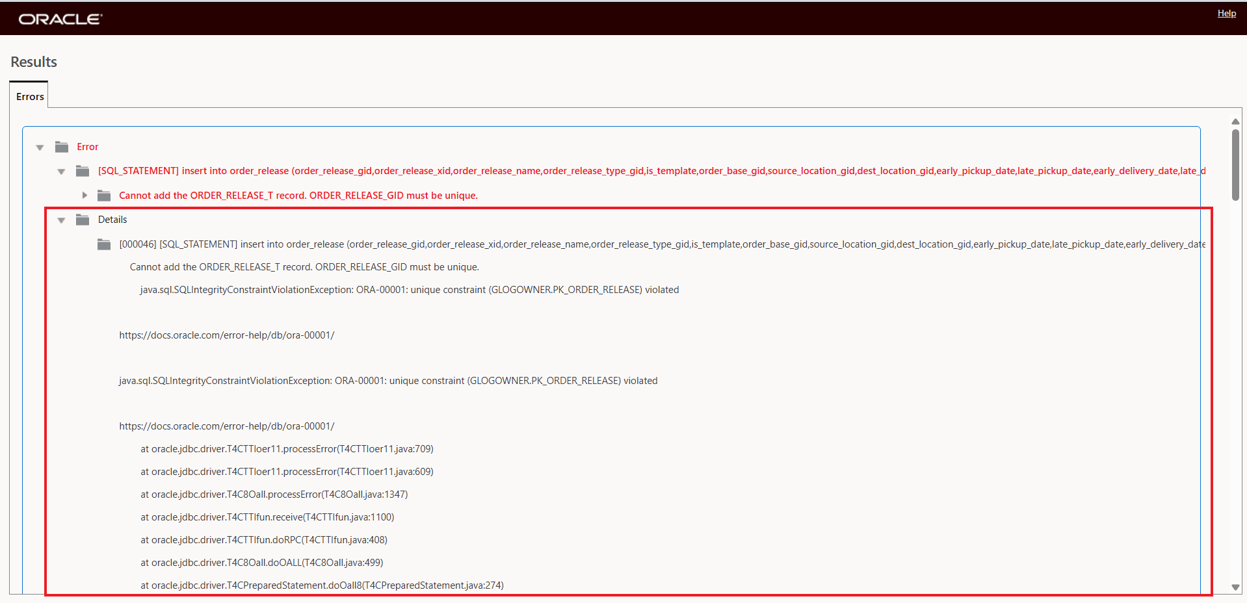Click the scrollbar up arrow

(1235, 121)
